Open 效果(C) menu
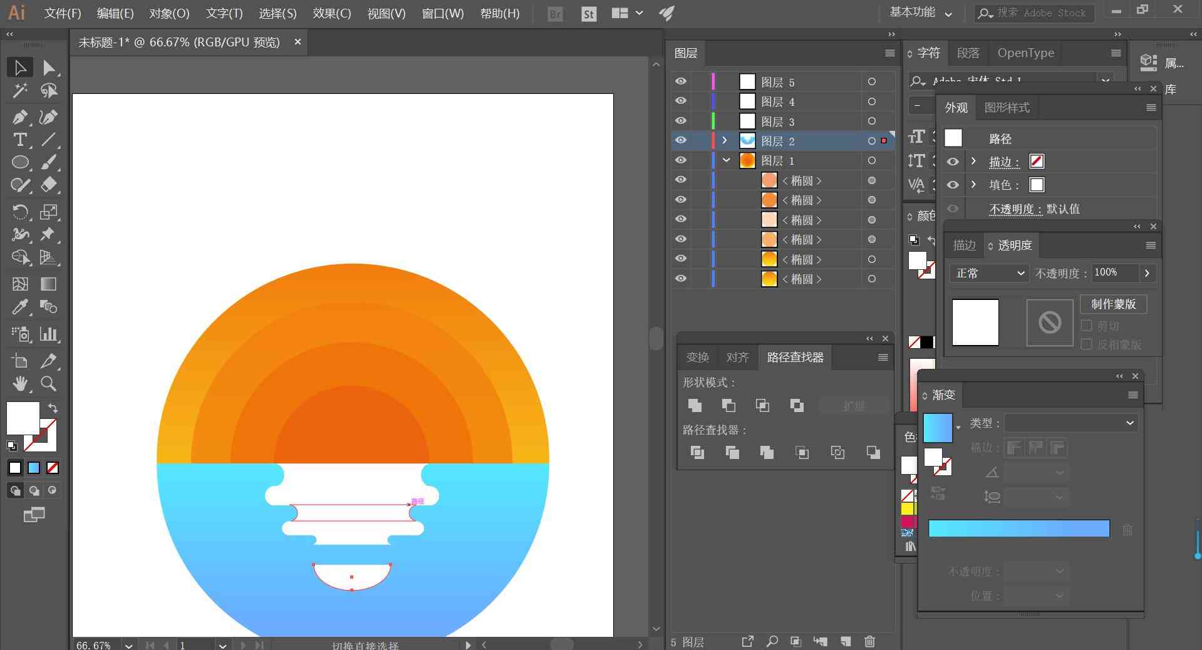This screenshot has width=1202, height=650. pos(331,13)
